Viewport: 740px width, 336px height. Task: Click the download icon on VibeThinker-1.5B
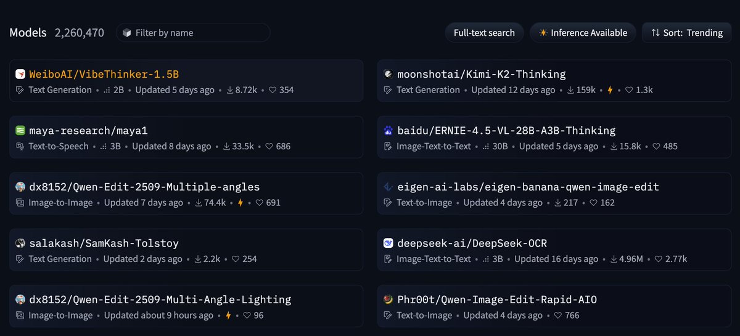(x=230, y=90)
